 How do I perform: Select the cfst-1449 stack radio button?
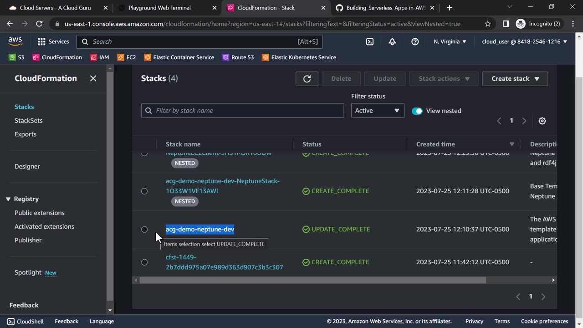pos(144,262)
